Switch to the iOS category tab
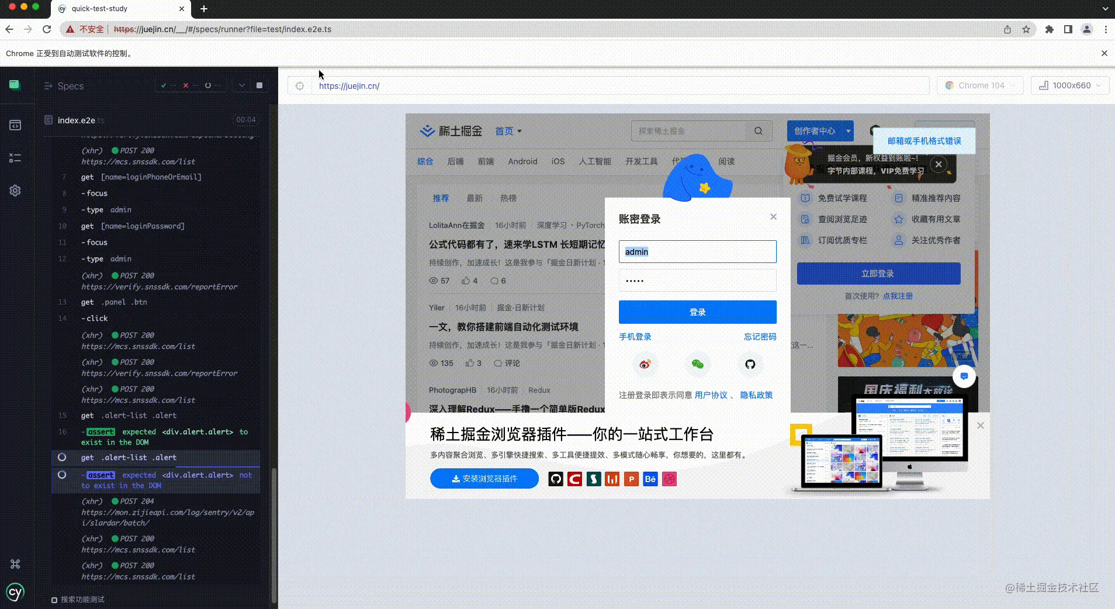Viewport: 1115px width, 609px height. tap(558, 161)
